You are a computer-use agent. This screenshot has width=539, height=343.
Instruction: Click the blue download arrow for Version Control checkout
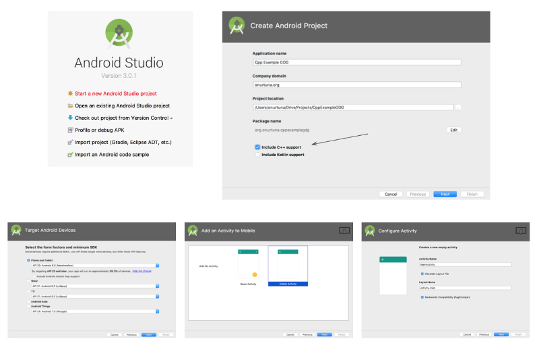[70, 118]
